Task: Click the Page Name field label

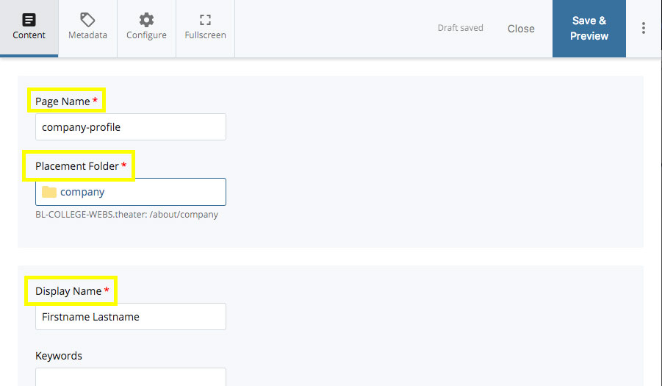Action: coord(62,101)
